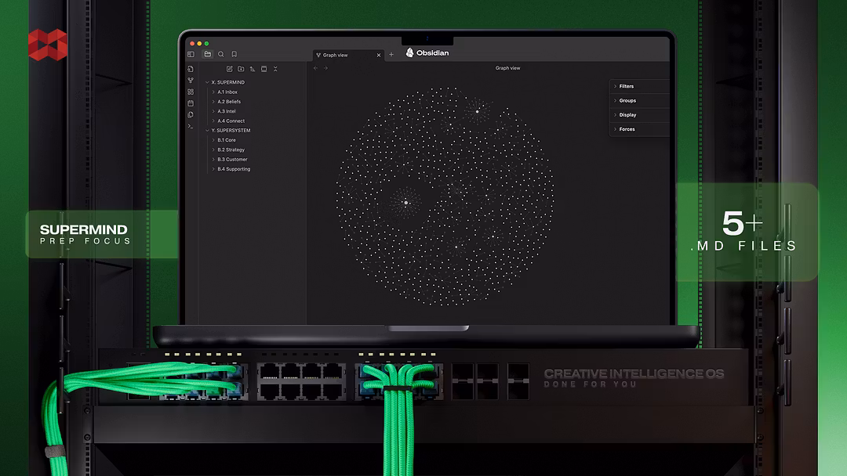
Task: Open the A.1 Inbox folder
Action: 227,92
